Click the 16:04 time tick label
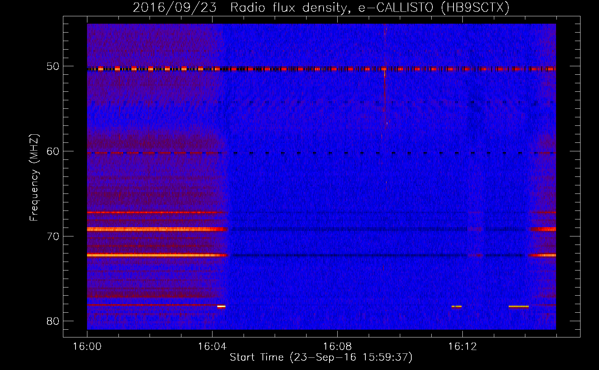Screen dimensions: 599x370 click(x=212, y=347)
